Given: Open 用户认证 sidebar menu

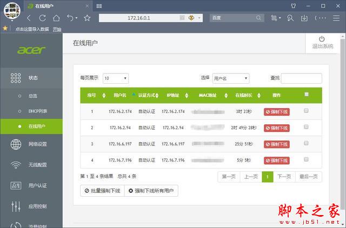Looking at the screenshot, I should pos(31,185).
